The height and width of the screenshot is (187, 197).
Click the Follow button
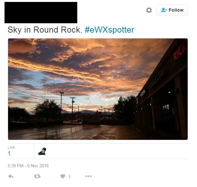(172, 10)
